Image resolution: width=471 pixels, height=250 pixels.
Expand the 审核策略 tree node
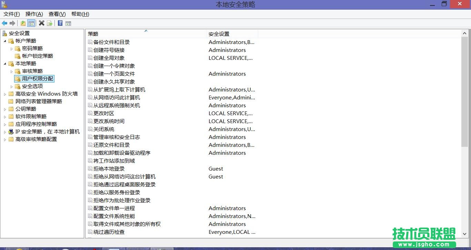11,71
